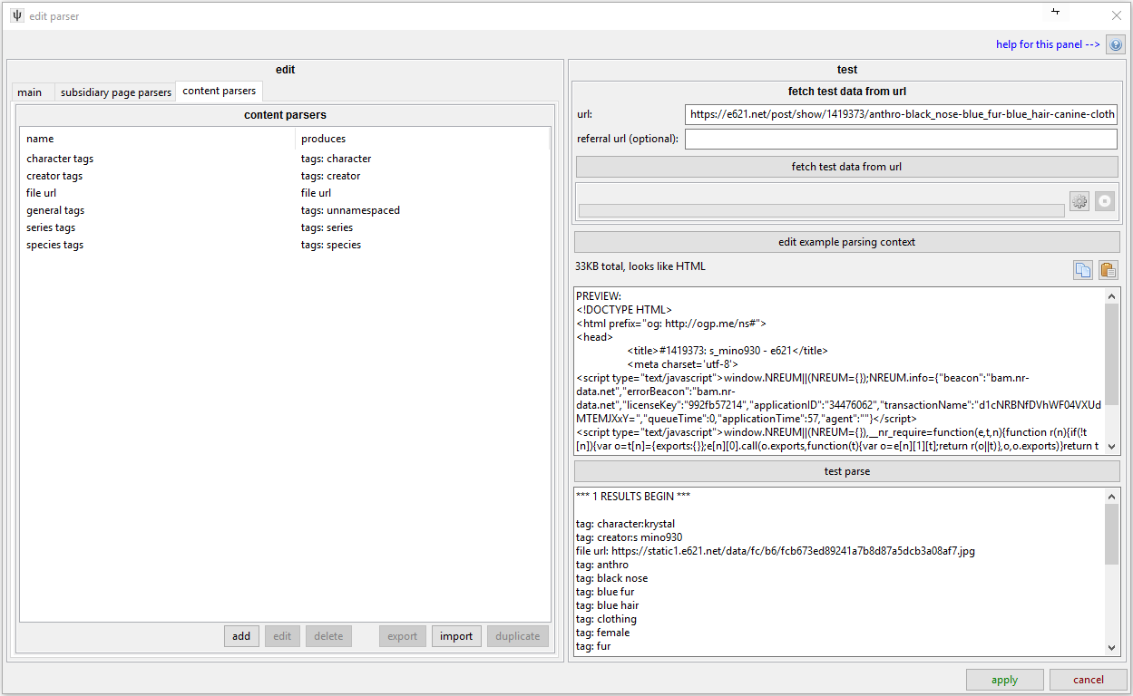
Task: Cancel the edit parser dialog
Action: pos(1089,680)
